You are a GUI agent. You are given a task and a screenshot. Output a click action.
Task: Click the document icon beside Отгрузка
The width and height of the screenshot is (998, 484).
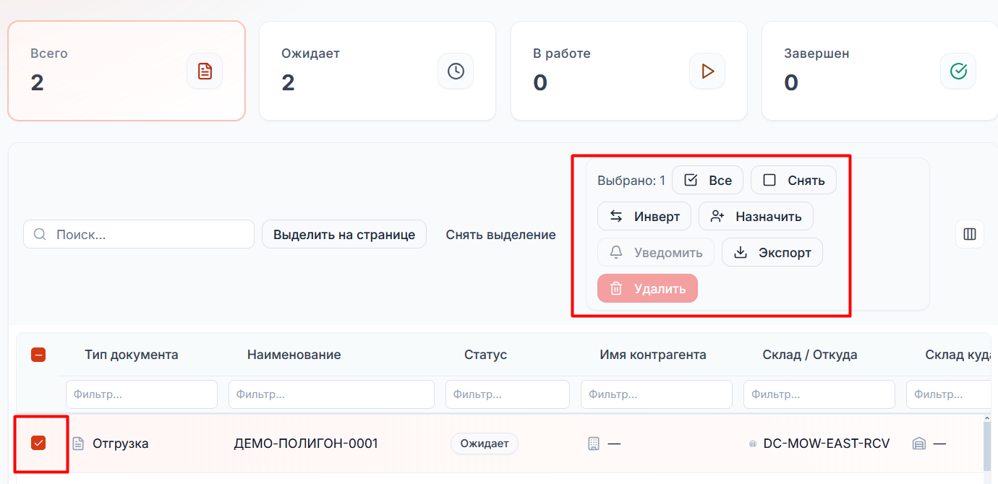coord(78,444)
